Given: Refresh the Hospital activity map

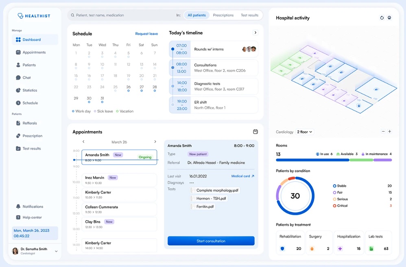Looking at the screenshot, I should coord(382,17).
